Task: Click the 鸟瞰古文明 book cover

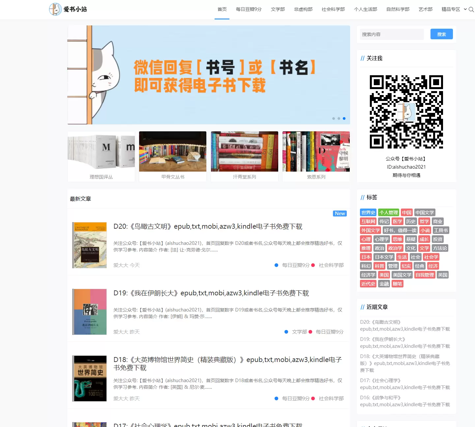Action: (x=90, y=245)
